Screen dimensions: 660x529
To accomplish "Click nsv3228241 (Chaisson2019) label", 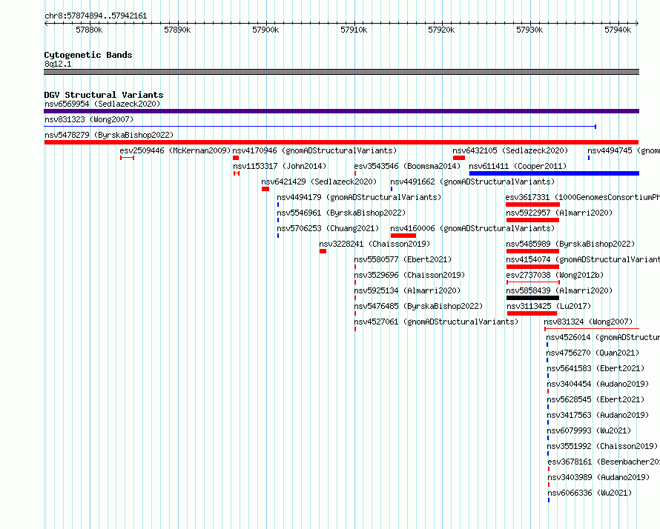I will click(x=374, y=244).
